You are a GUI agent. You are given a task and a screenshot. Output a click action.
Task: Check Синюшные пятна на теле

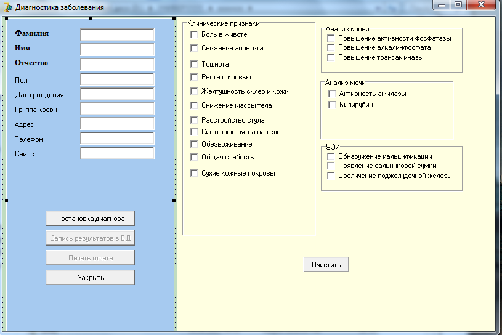coord(194,132)
